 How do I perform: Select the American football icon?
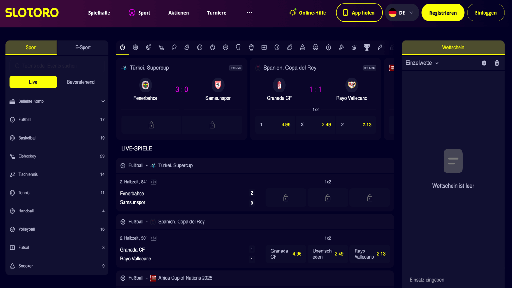coord(187,47)
